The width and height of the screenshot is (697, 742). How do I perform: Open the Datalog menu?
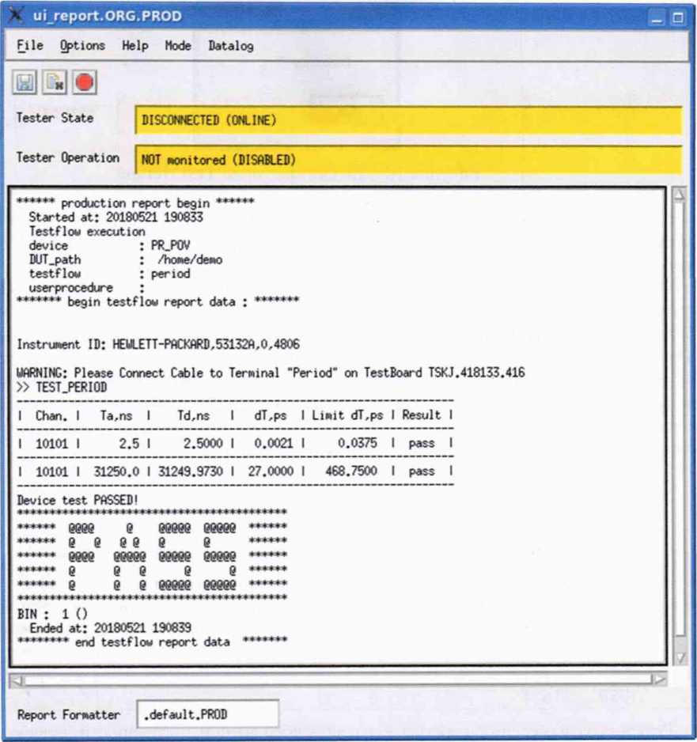(231, 46)
